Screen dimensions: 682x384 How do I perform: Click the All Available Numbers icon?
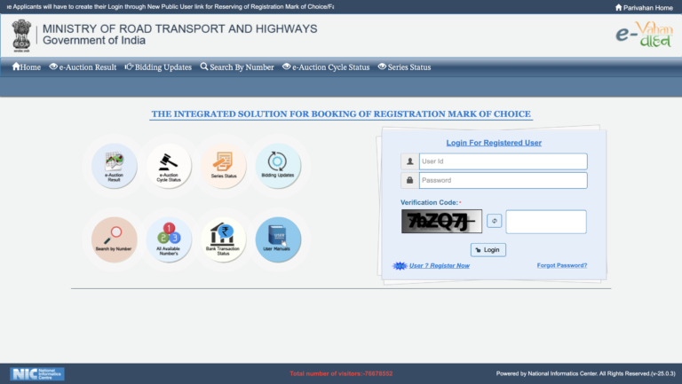[169, 239]
